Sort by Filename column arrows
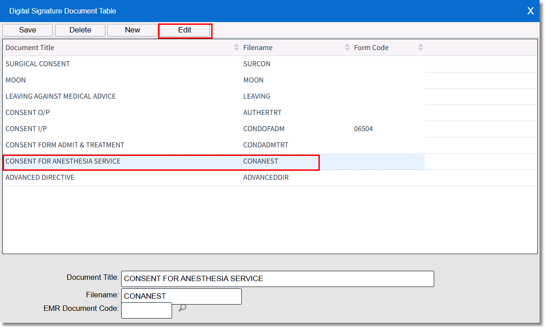545x328 pixels. [347, 47]
